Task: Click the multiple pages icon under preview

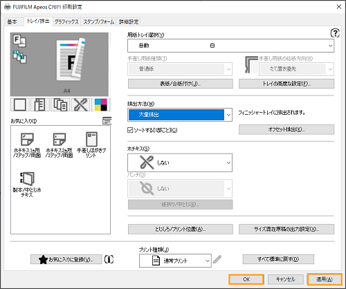Action: [x=60, y=104]
